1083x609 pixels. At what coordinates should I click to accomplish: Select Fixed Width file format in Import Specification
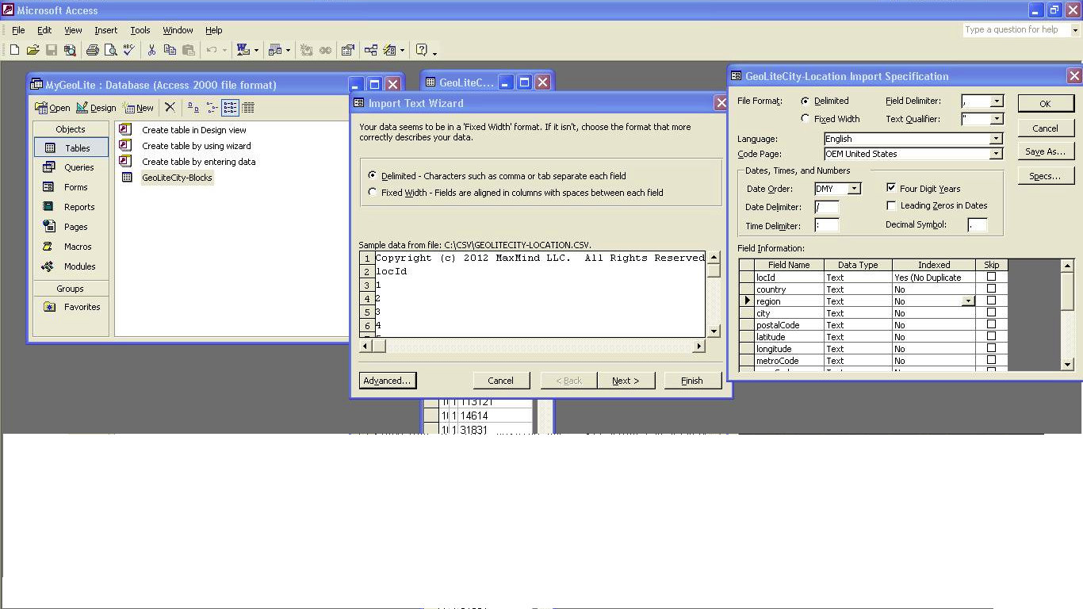[806, 118]
